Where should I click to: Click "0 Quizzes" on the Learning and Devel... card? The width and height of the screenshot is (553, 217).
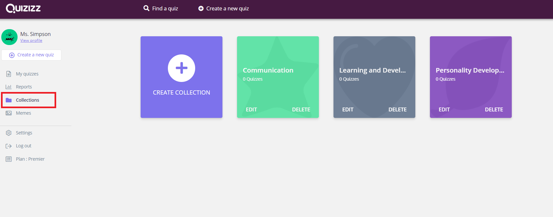click(x=349, y=79)
